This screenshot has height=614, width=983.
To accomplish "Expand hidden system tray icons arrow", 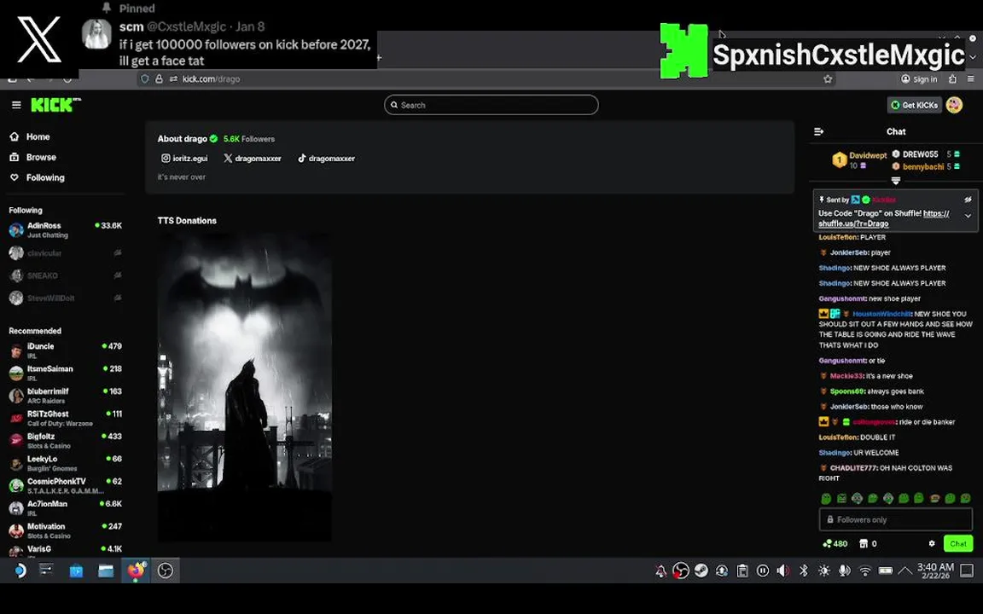I will click(x=904, y=571).
